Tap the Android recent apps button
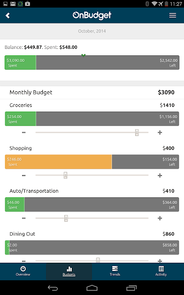This screenshot has width=184, height=295. click(x=131, y=288)
